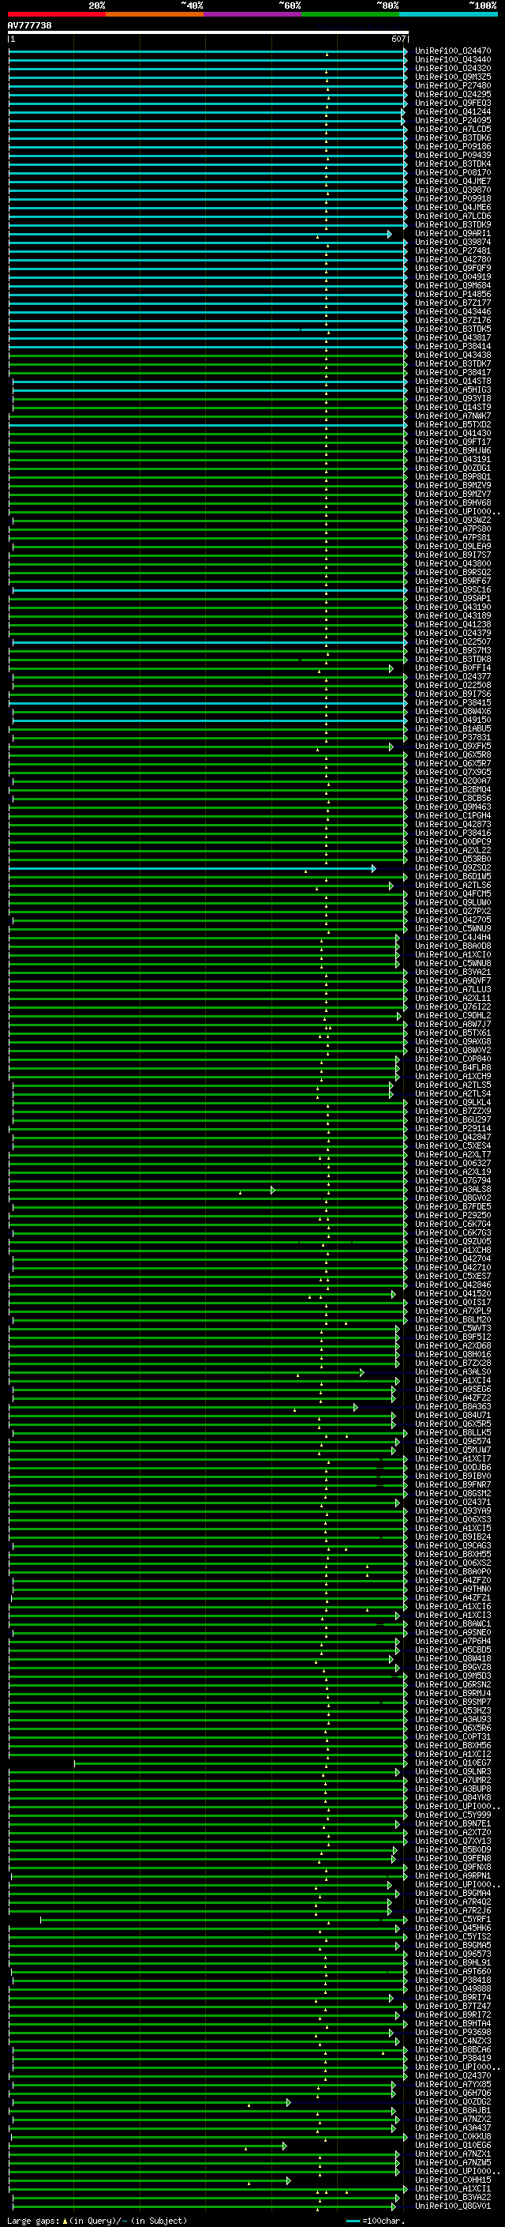Select the UniRef100_P24095 label

453,121
